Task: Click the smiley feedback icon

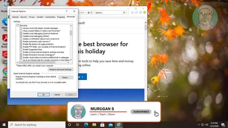Action: [145, 12]
